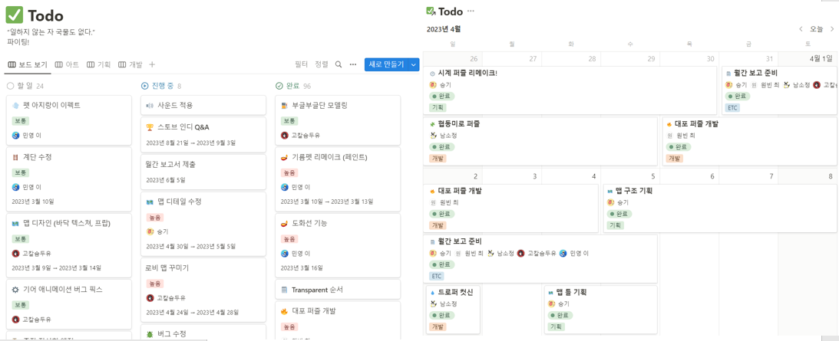The height and width of the screenshot is (341, 839).
Task: Add a new view with the plus icon
Action: click(x=152, y=64)
